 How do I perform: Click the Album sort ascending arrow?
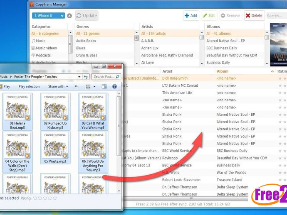tap(272, 71)
